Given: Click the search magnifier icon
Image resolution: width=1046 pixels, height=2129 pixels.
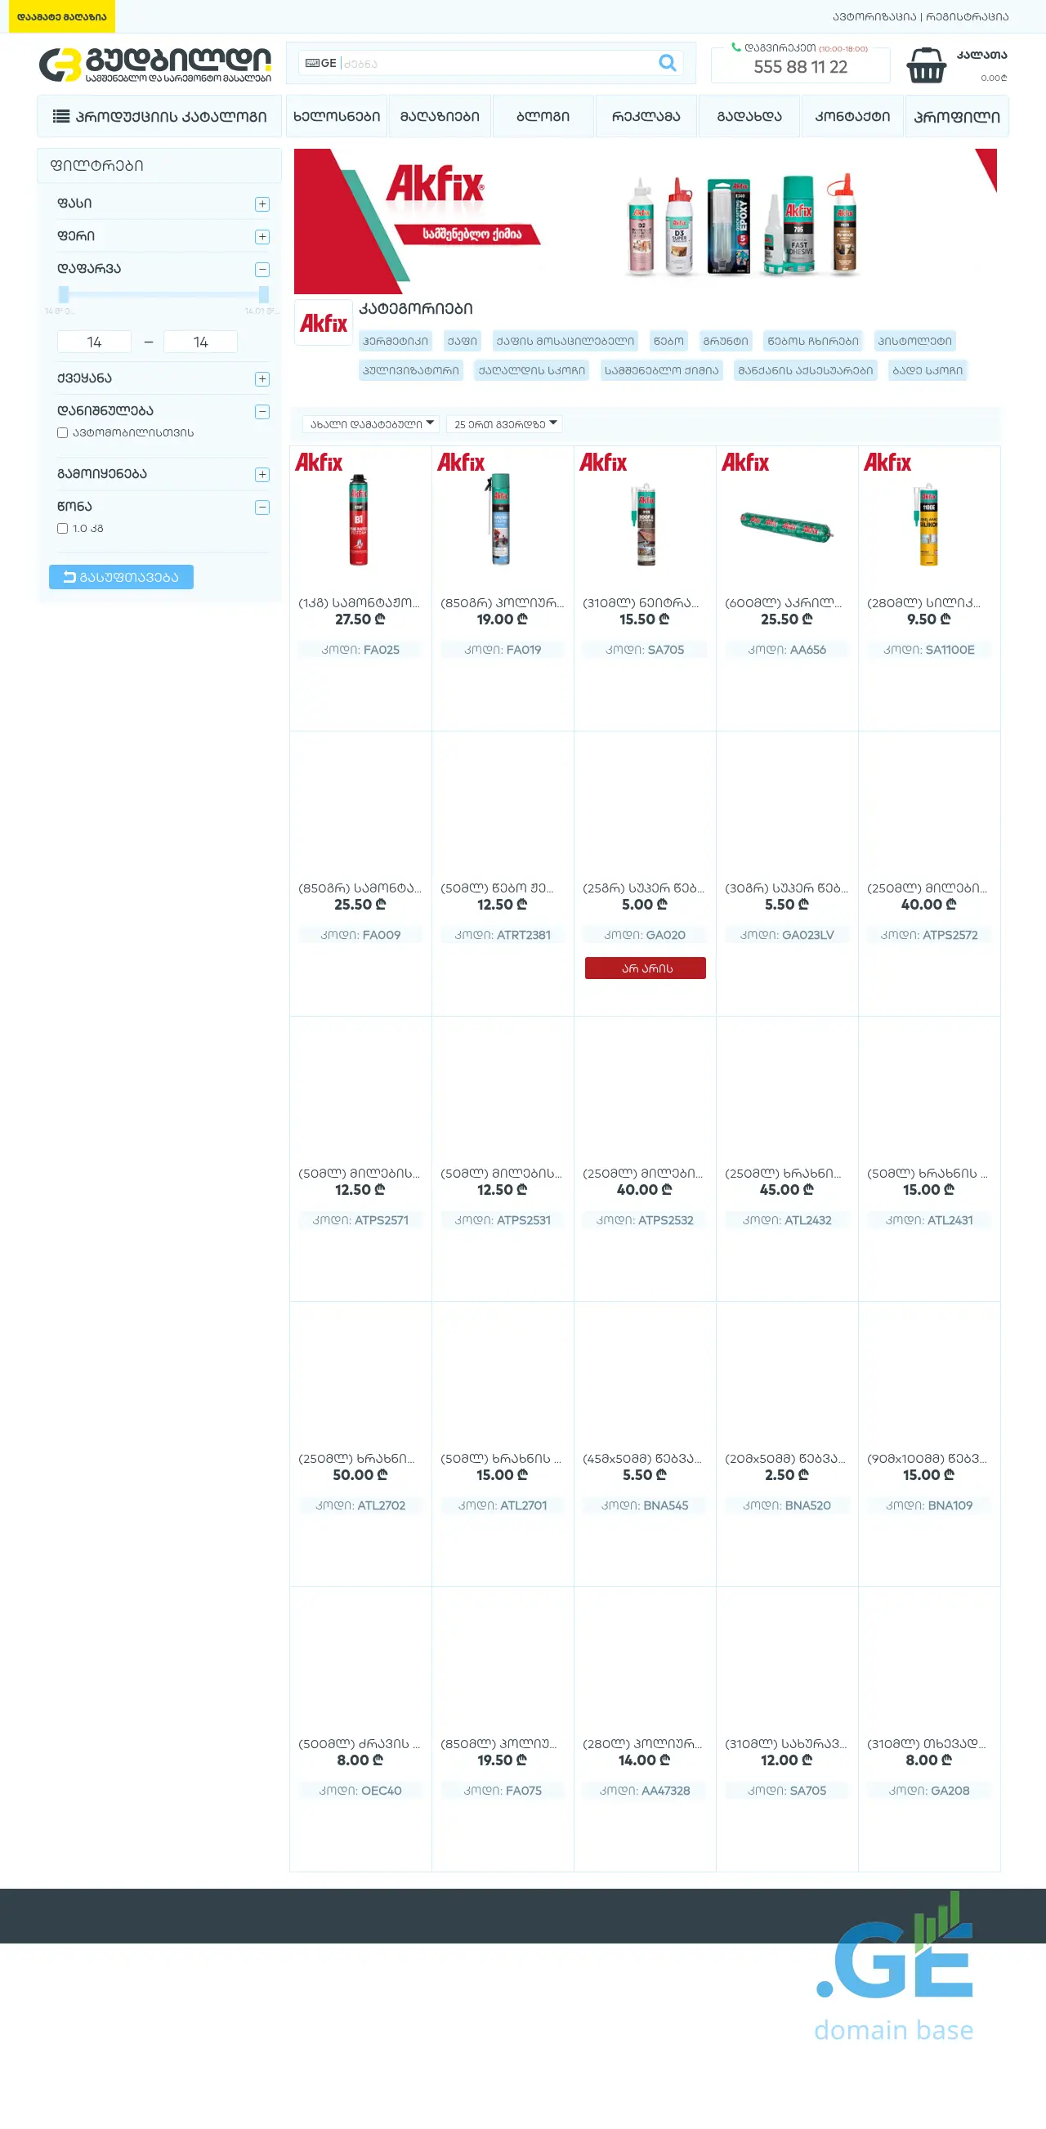Looking at the screenshot, I should pyautogui.click(x=667, y=63).
